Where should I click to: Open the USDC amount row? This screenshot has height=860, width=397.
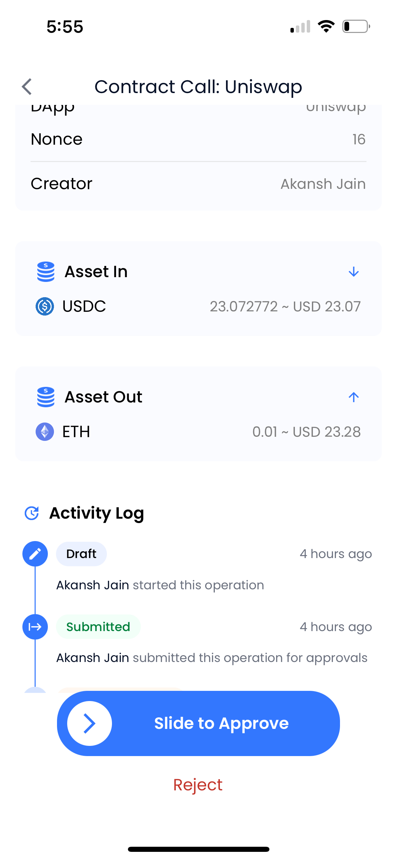click(198, 306)
